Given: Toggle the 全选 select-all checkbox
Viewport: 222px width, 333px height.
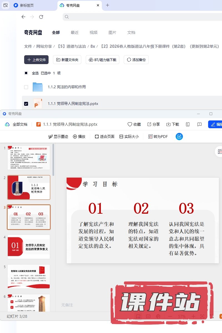Looking at the screenshot, I should (x=26, y=73).
